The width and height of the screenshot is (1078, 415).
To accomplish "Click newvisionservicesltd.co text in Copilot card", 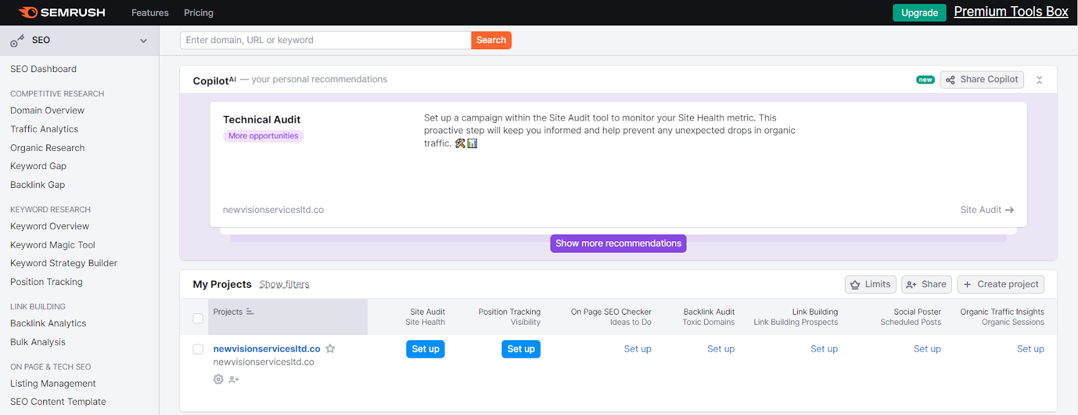I will [273, 210].
